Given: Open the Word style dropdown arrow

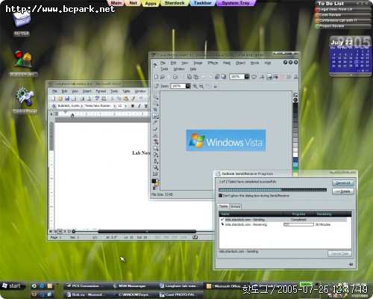Looking at the screenshot, I should [x=81, y=106].
